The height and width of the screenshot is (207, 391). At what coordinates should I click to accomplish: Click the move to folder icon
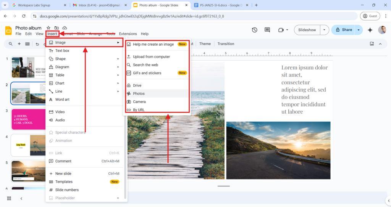pyautogui.click(x=57, y=28)
